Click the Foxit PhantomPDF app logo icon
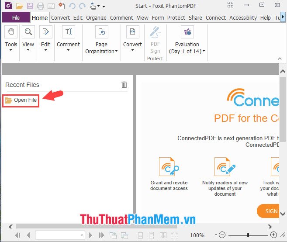This screenshot has height=242, width=287. pyautogui.click(x=8, y=6)
